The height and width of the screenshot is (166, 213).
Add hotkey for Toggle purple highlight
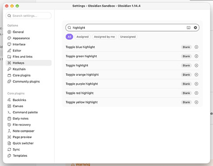[x=196, y=84]
